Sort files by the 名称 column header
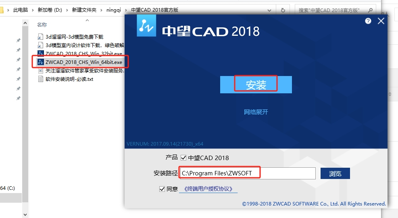Image resolution: width=398 pixels, height=218 pixels. click(42, 25)
